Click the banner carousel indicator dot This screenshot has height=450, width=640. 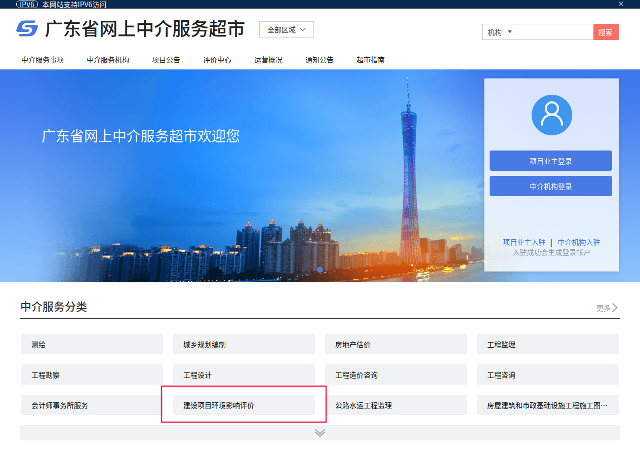(x=320, y=270)
